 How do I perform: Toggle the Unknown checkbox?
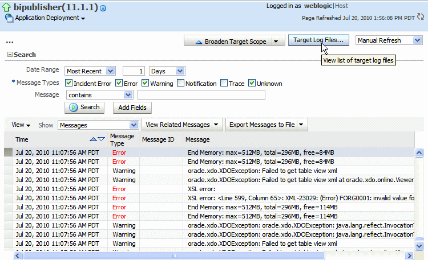point(252,82)
